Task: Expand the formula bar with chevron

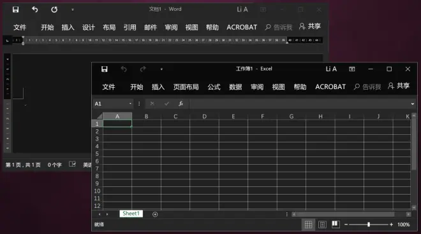Action: pos(413,104)
